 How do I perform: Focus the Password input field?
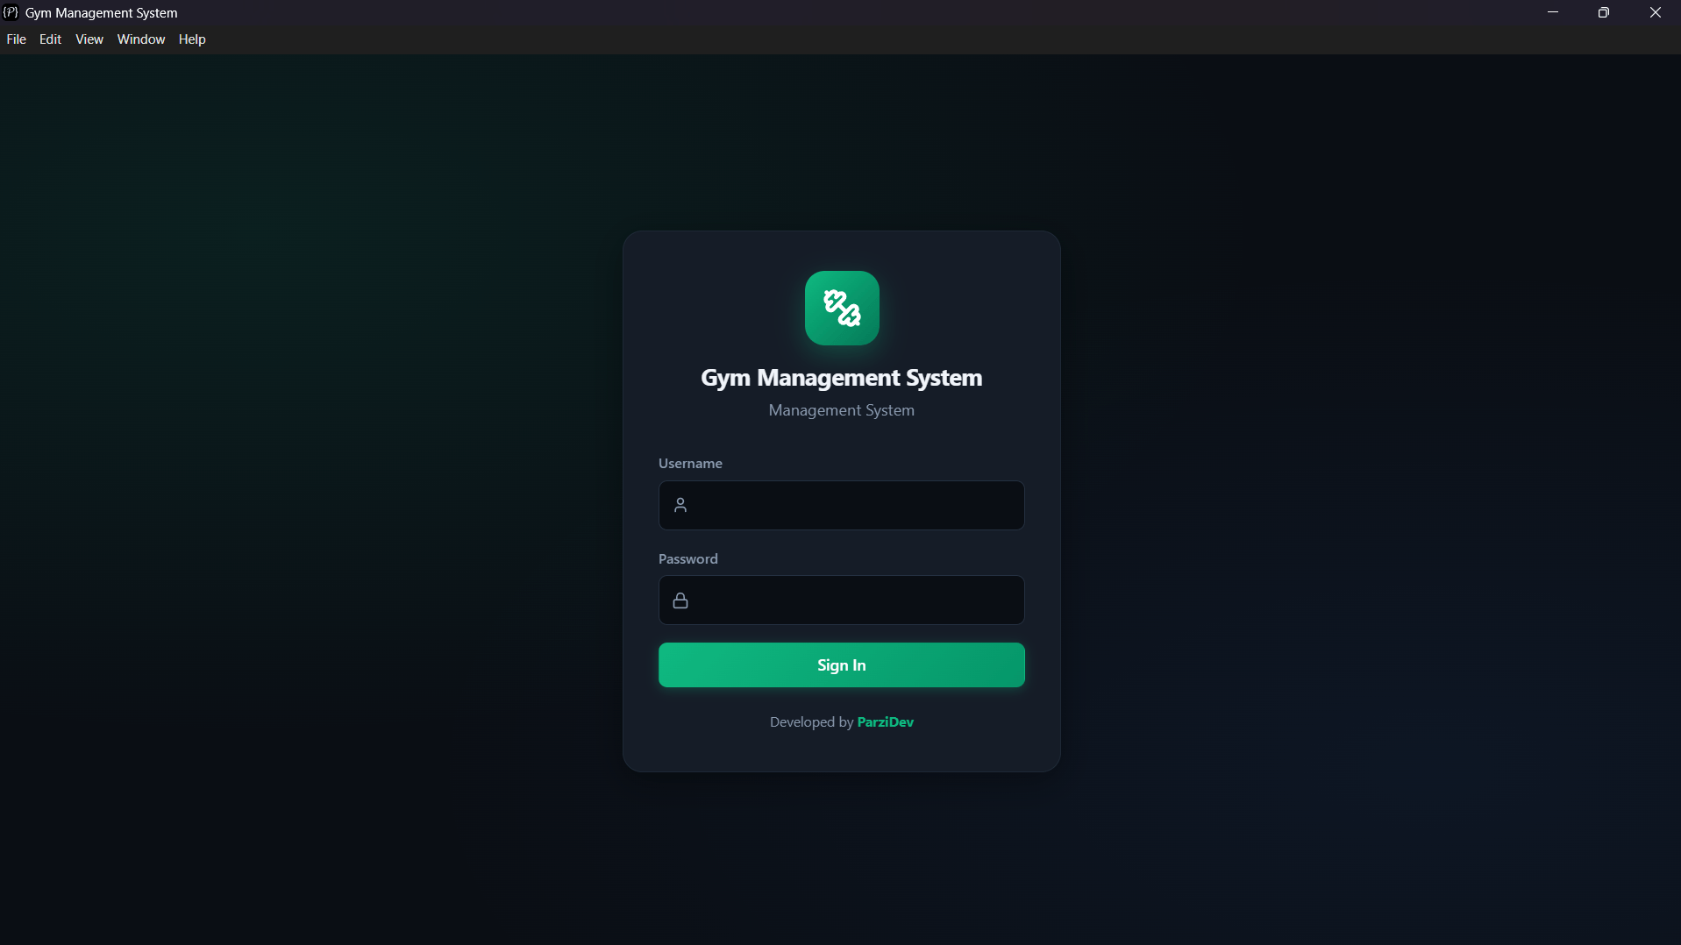[842, 600]
